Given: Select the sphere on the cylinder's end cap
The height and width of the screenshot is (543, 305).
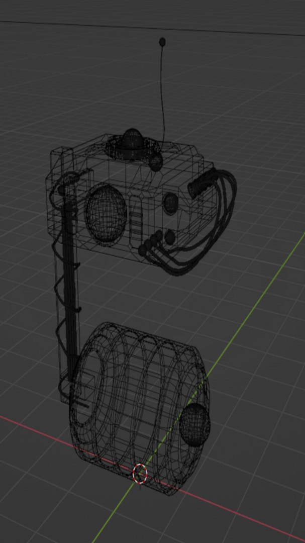Looking at the screenshot, I should click(195, 424).
